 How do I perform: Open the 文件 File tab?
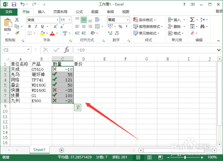tap(9, 12)
